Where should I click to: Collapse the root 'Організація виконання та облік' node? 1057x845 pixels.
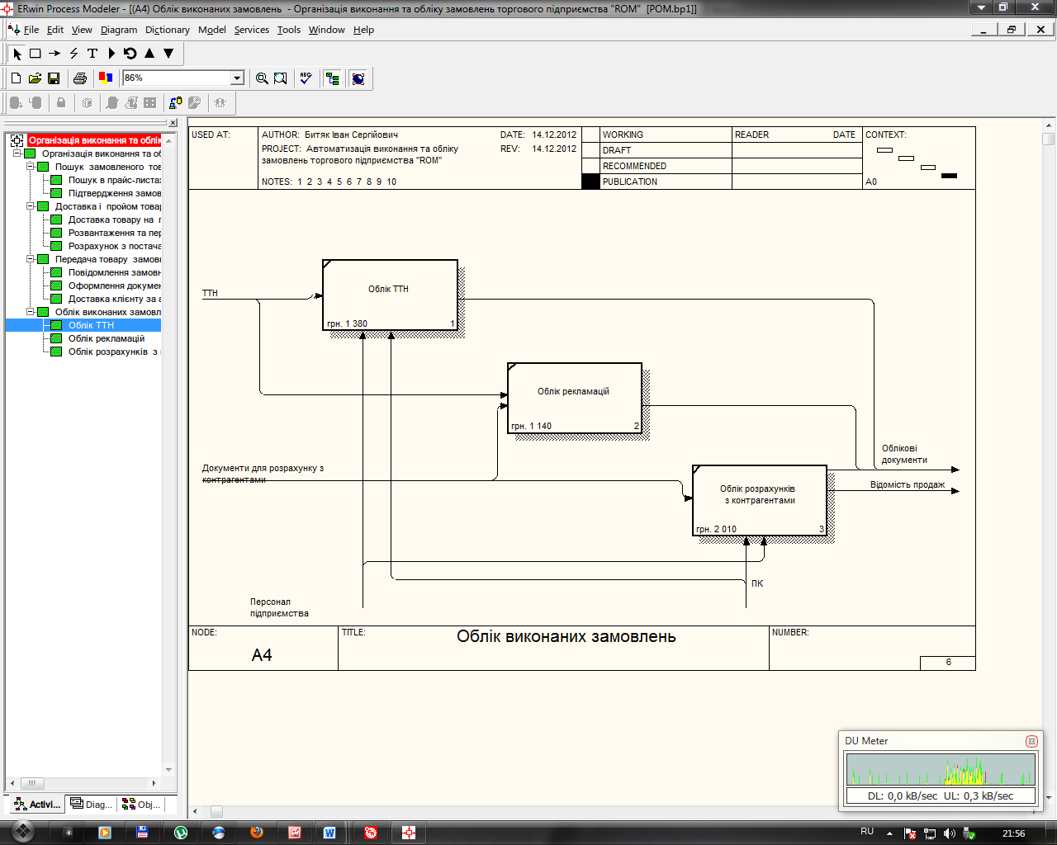pos(17,153)
